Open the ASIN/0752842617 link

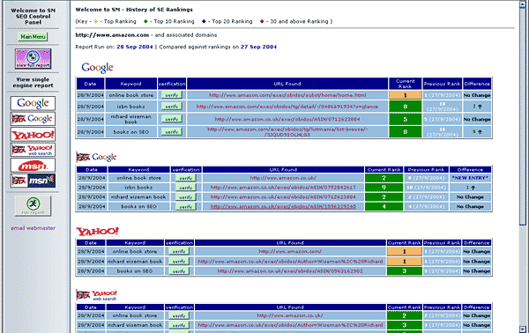[x=283, y=188]
